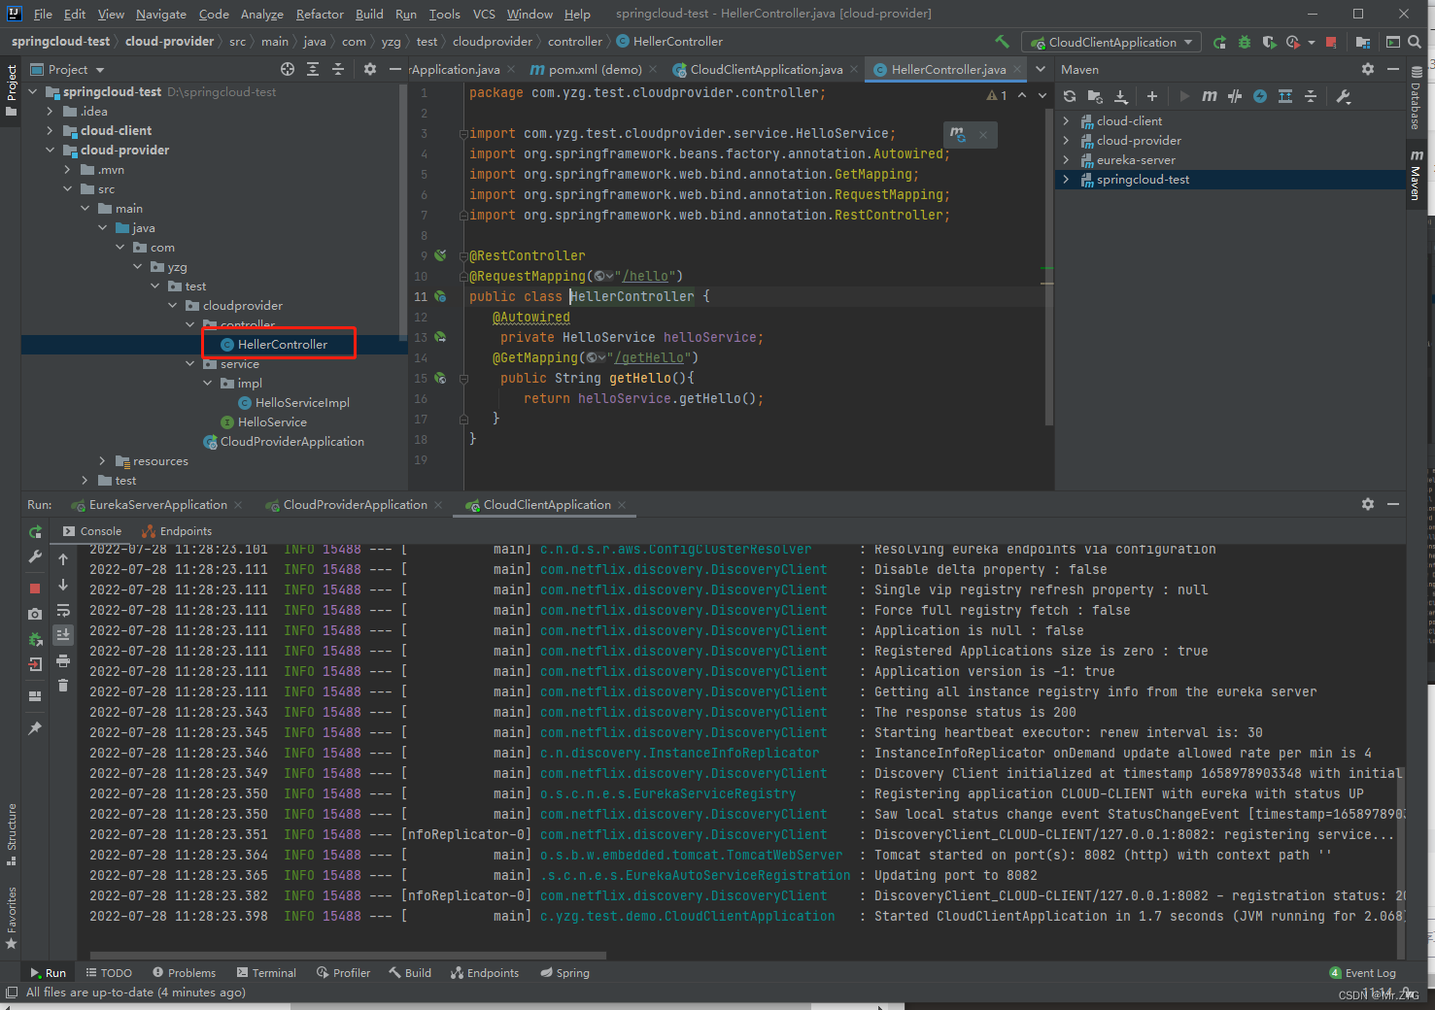Switch to the pom.xml (demo) editor tab
Image resolution: width=1435 pixels, height=1010 pixels.
pyautogui.click(x=594, y=69)
